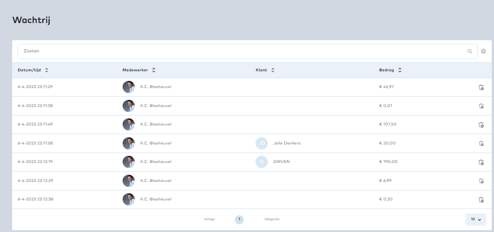494x232 pixels.
Task: Go to previous page with Vorige
Action: pyautogui.click(x=209, y=219)
